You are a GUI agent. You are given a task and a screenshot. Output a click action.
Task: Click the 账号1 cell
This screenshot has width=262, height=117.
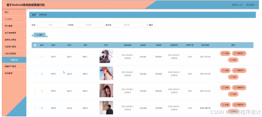pyautogui.click(x=53, y=57)
